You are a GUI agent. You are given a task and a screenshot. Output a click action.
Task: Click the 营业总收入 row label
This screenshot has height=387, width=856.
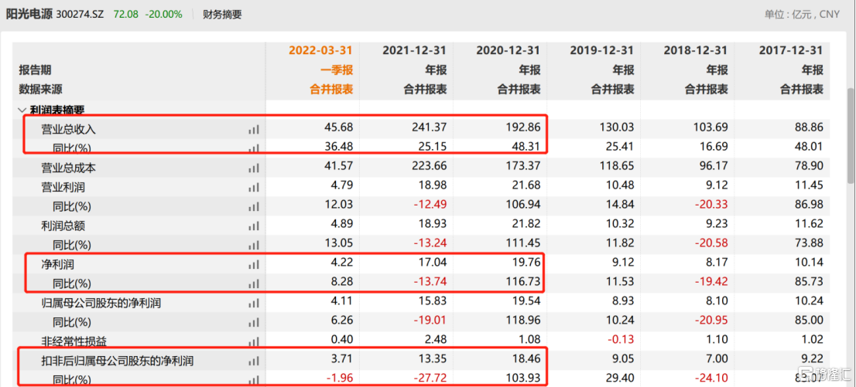point(68,130)
